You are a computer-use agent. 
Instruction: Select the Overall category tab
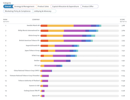tap(8, 6)
